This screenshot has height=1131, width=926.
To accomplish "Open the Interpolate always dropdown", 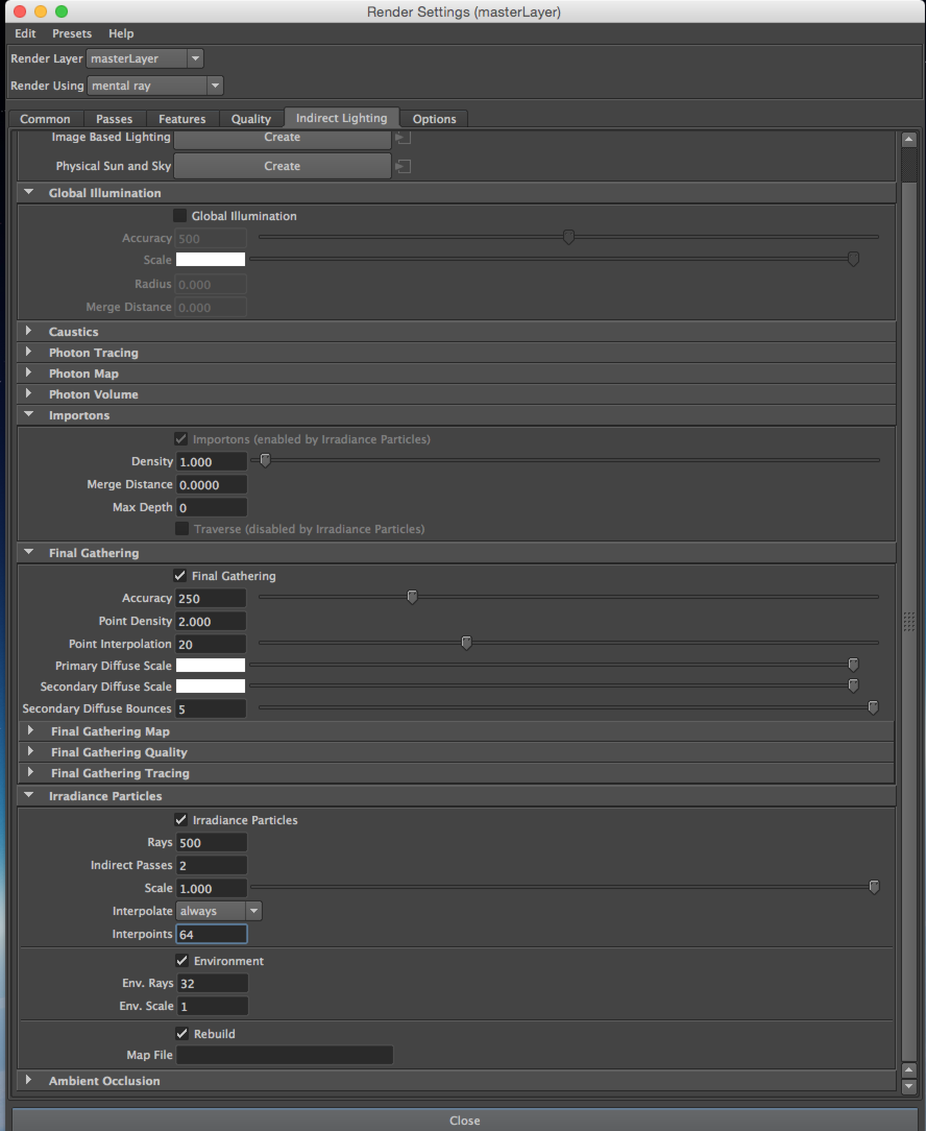I will (218, 910).
